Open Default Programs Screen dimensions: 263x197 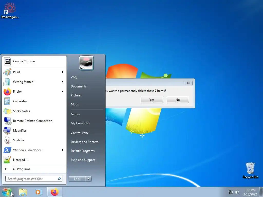tap(83, 151)
